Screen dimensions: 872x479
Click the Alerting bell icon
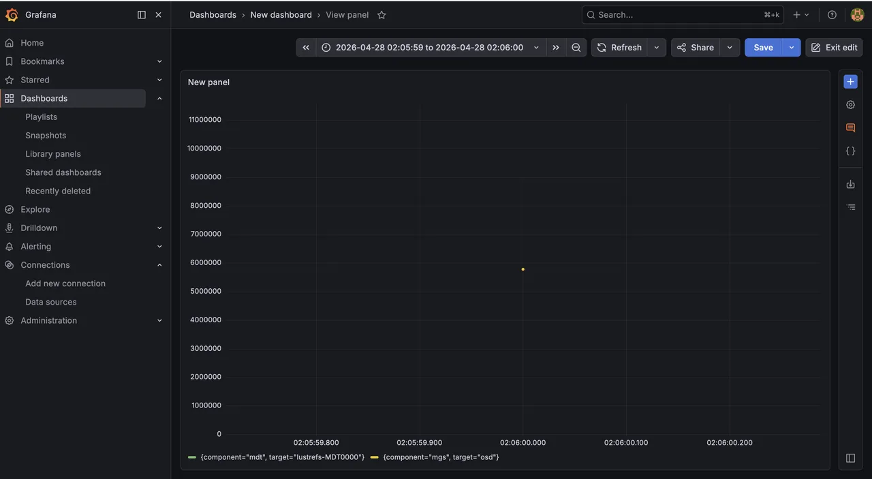(x=9, y=246)
